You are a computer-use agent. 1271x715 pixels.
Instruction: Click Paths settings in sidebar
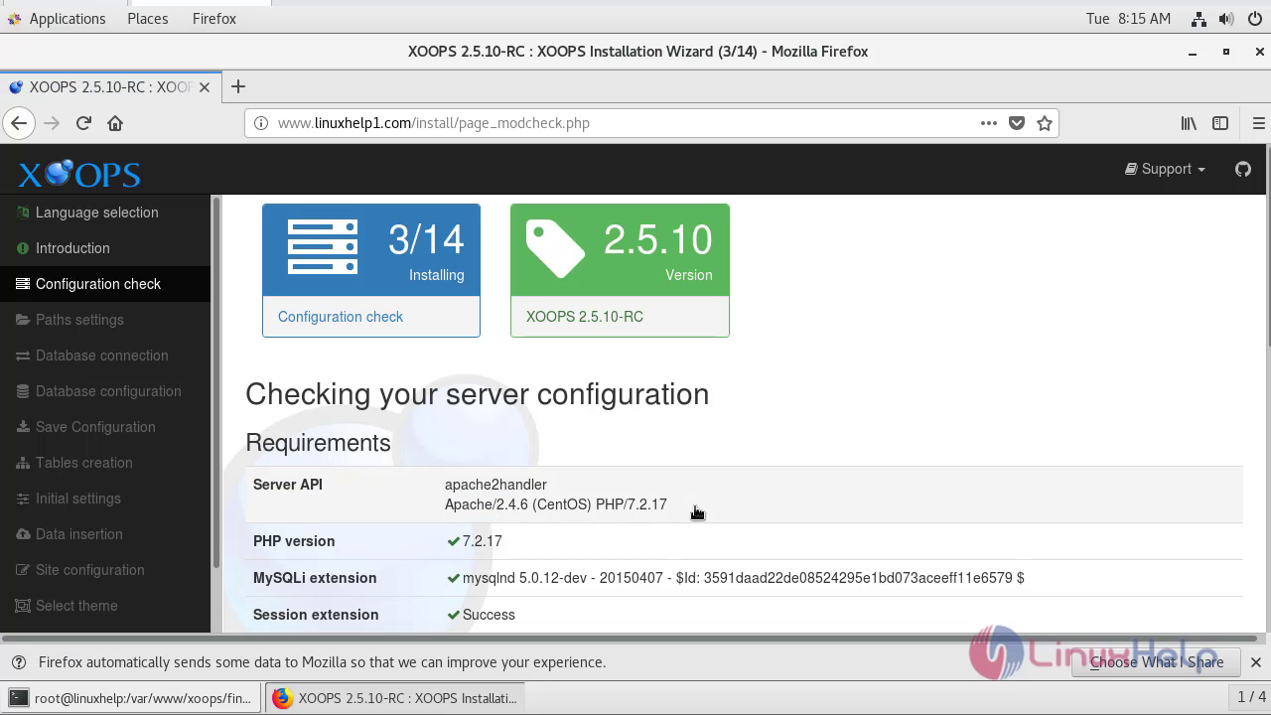point(105,320)
